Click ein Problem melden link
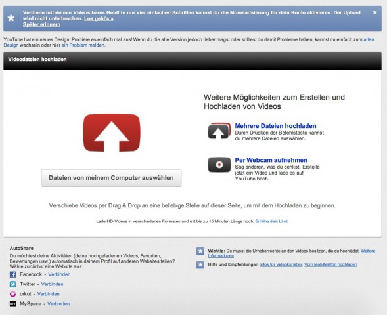 (x=83, y=45)
